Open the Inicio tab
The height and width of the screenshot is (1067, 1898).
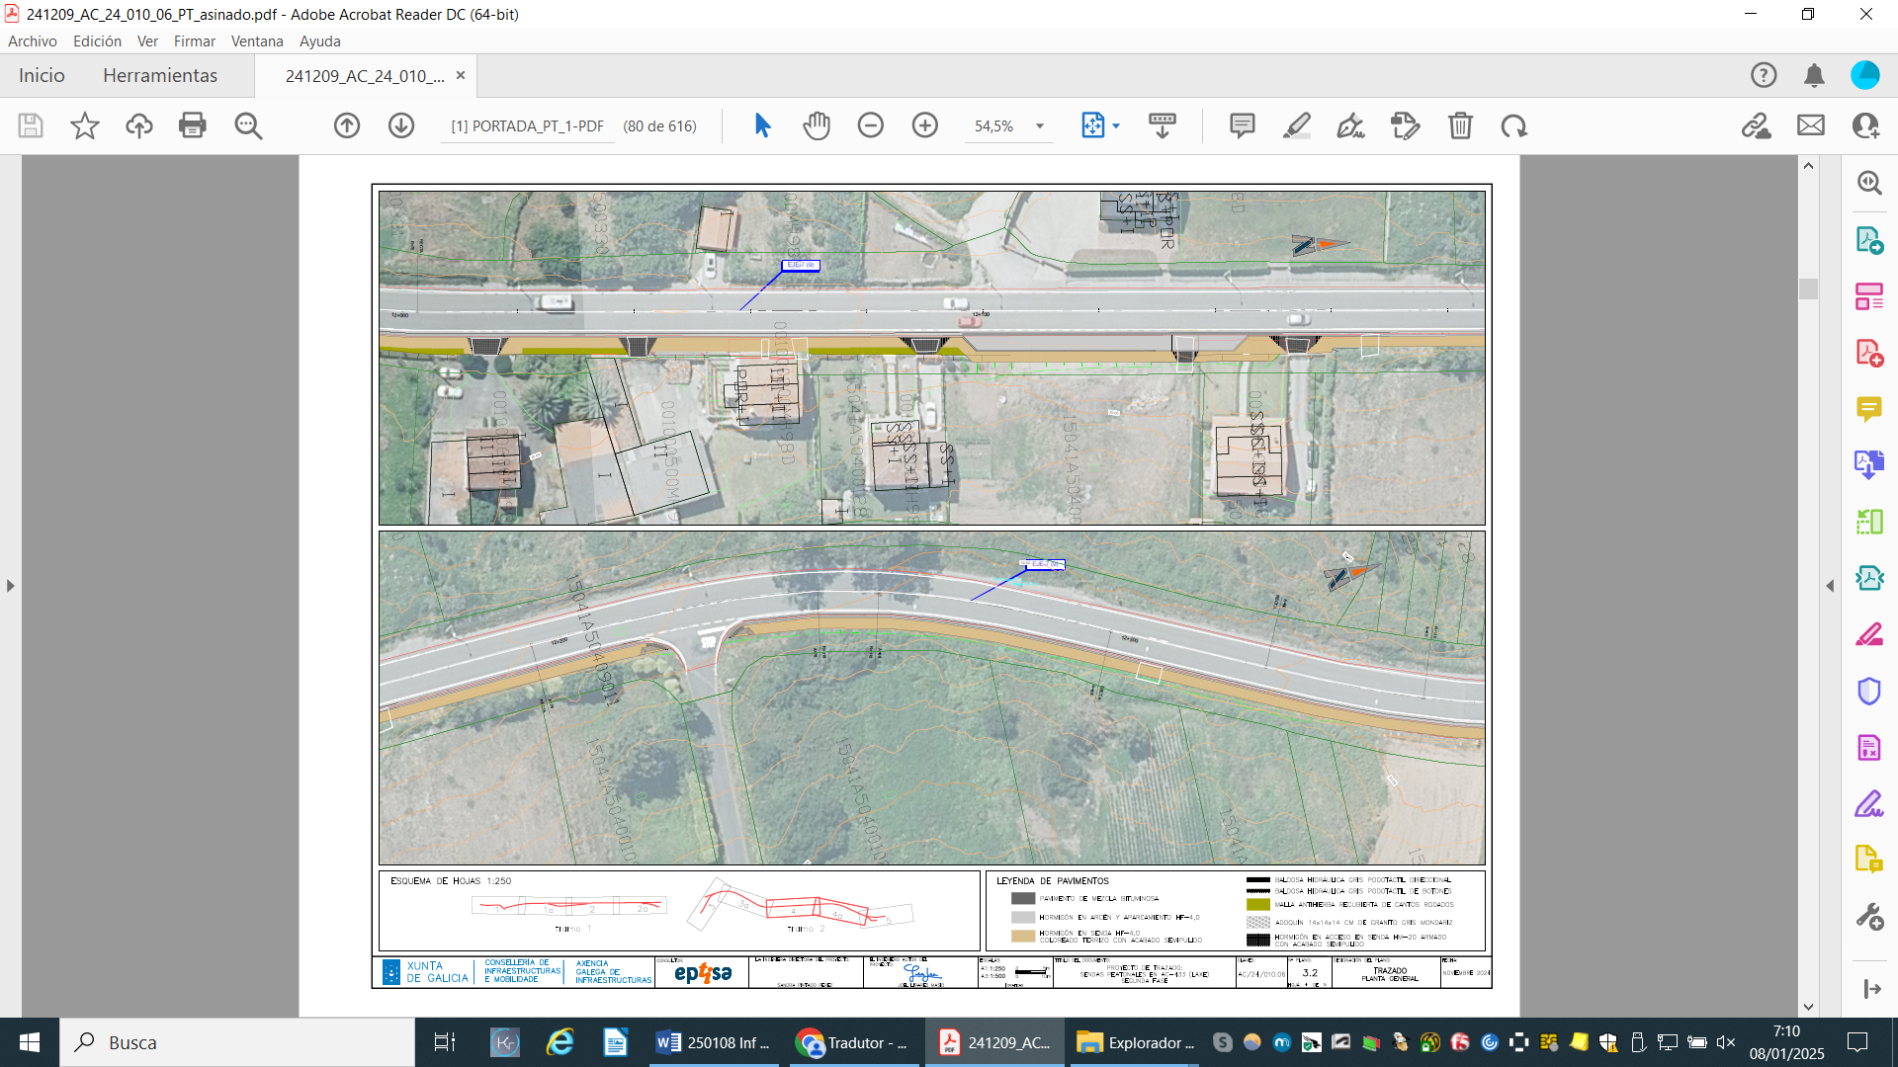42,75
